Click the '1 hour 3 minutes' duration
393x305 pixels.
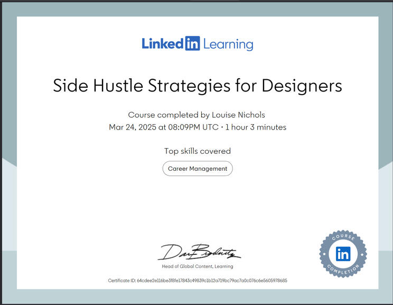tap(258, 127)
